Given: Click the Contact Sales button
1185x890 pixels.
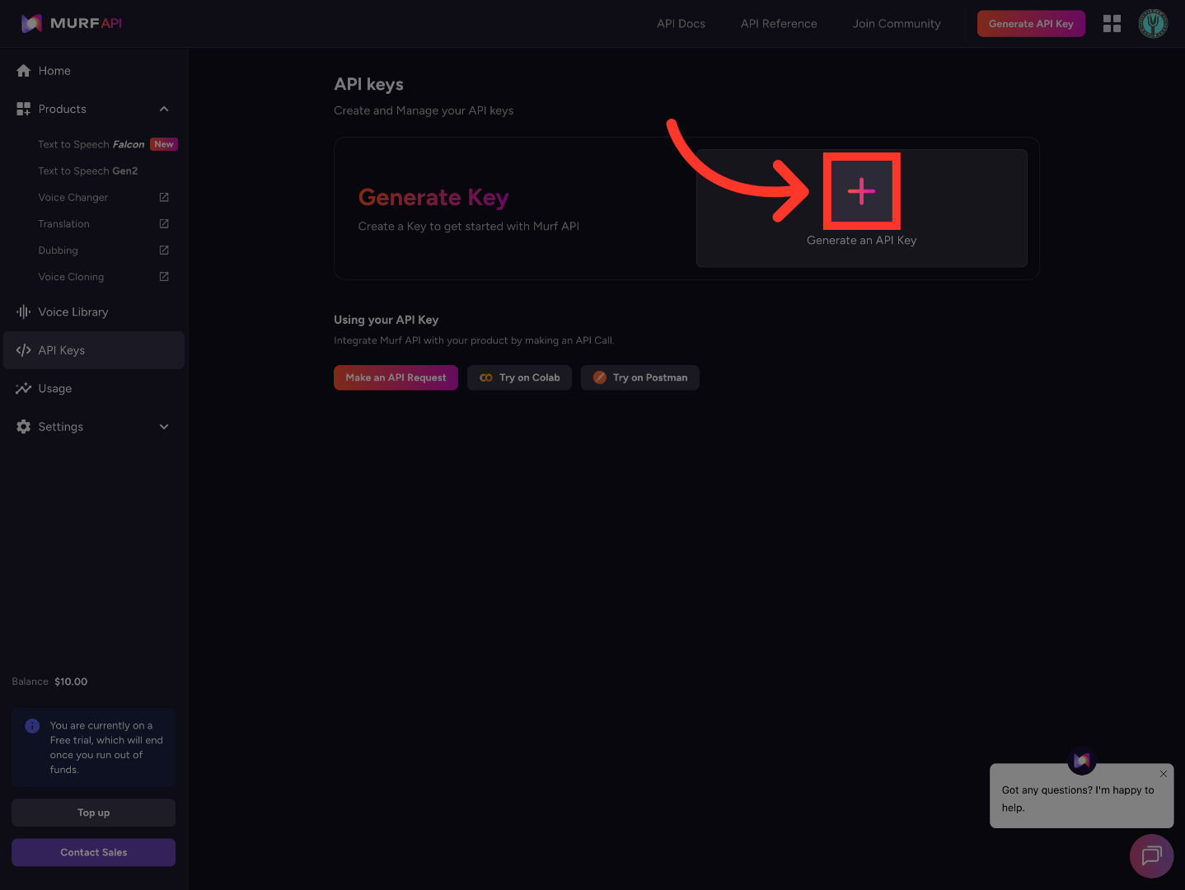Looking at the screenshot, I should (x=93, y=852).
